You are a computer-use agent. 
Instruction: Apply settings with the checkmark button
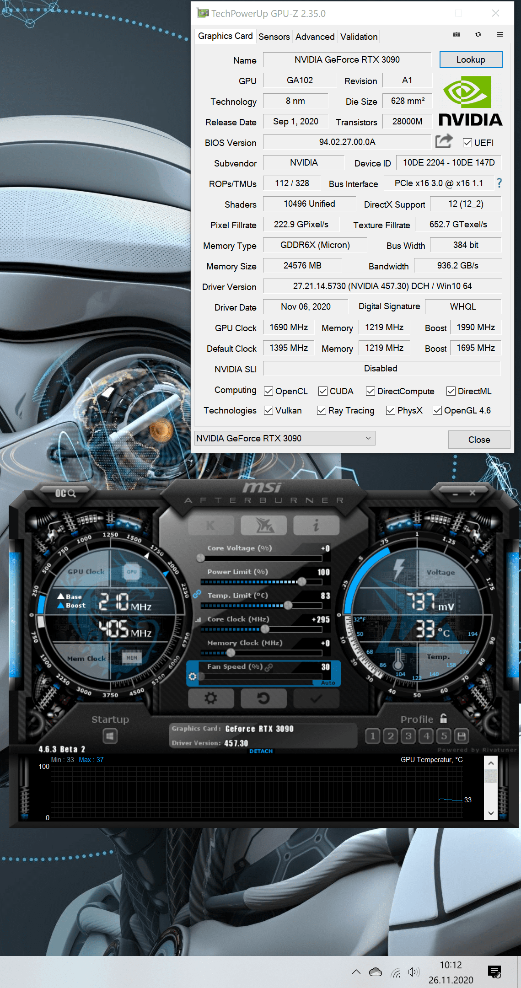pos(316,698)
